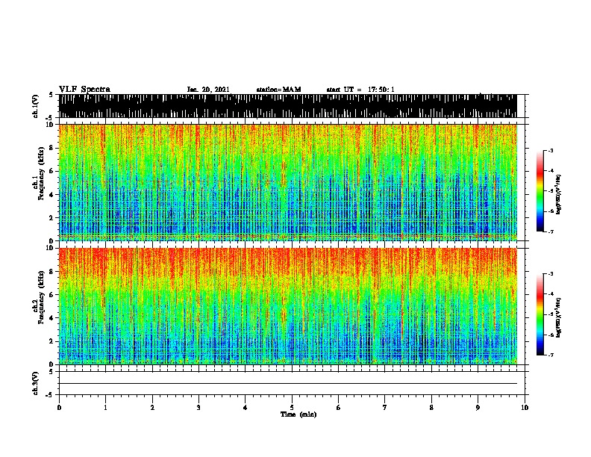Click the "-5" tick on ch.1(V) axis
Screen dimensions: 591x457
51,118
